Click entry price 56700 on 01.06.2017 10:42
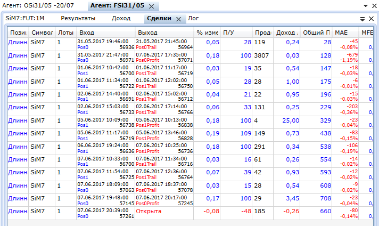Viewport: 379px width, 226px height. 127,74
